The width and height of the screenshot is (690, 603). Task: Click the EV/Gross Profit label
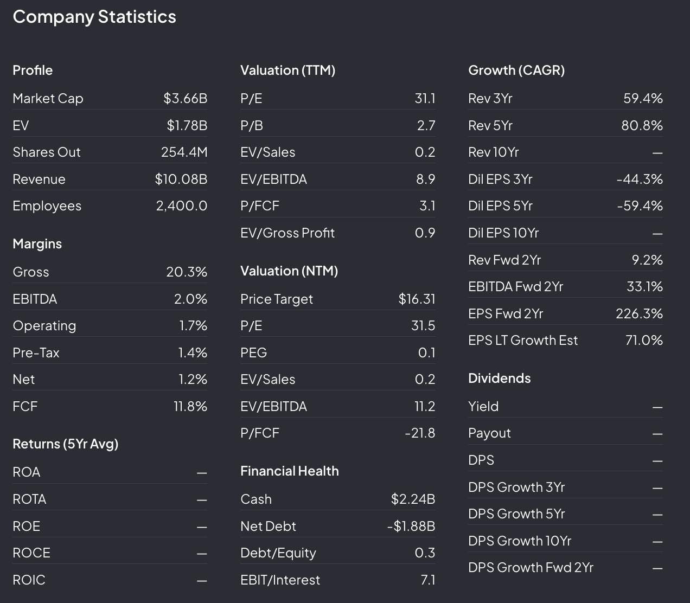coord(287,233)
